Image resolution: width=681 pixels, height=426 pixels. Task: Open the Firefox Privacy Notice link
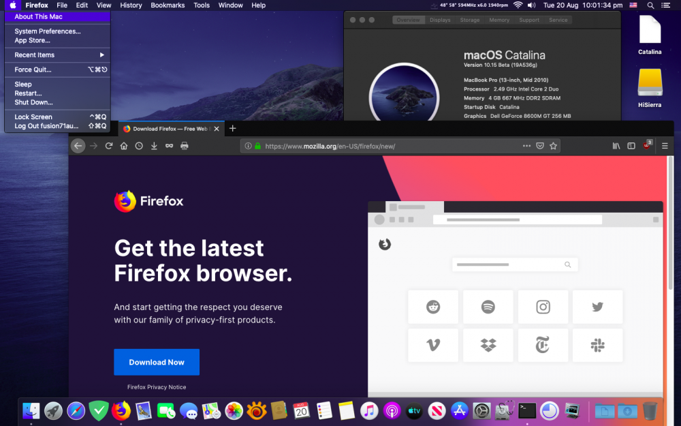(x=157, y=387)
